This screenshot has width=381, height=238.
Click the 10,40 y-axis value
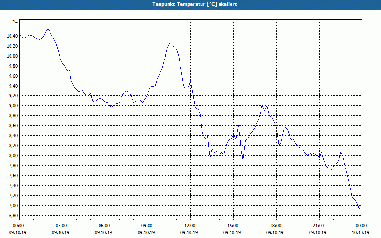tap(12, 36)
